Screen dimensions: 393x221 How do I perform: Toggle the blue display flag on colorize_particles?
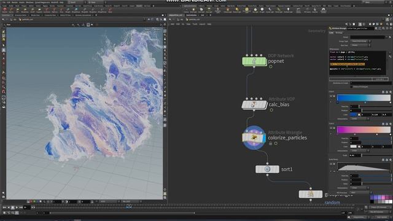pos(264,138)
